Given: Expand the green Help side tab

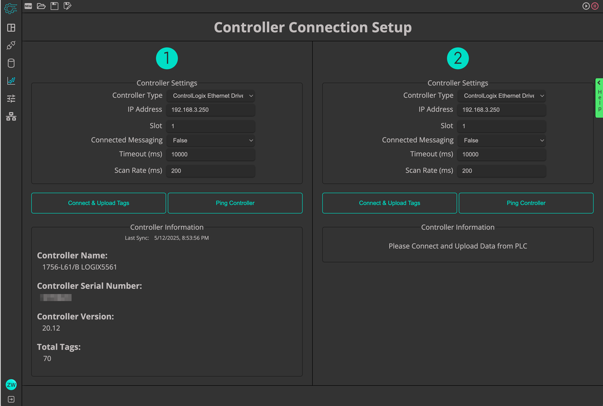Looking at the screenshot, I should click(x=599, y=98).
